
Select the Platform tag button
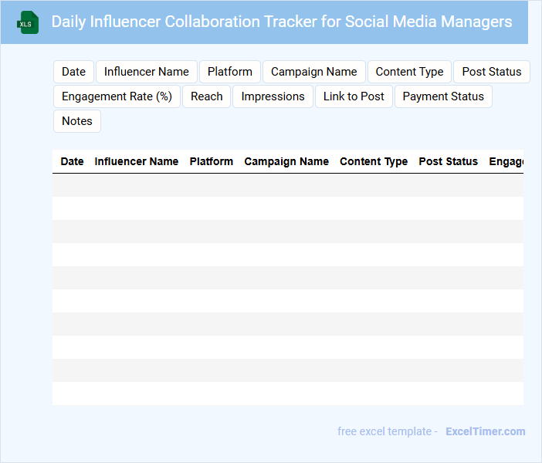[x=229, y=72]
